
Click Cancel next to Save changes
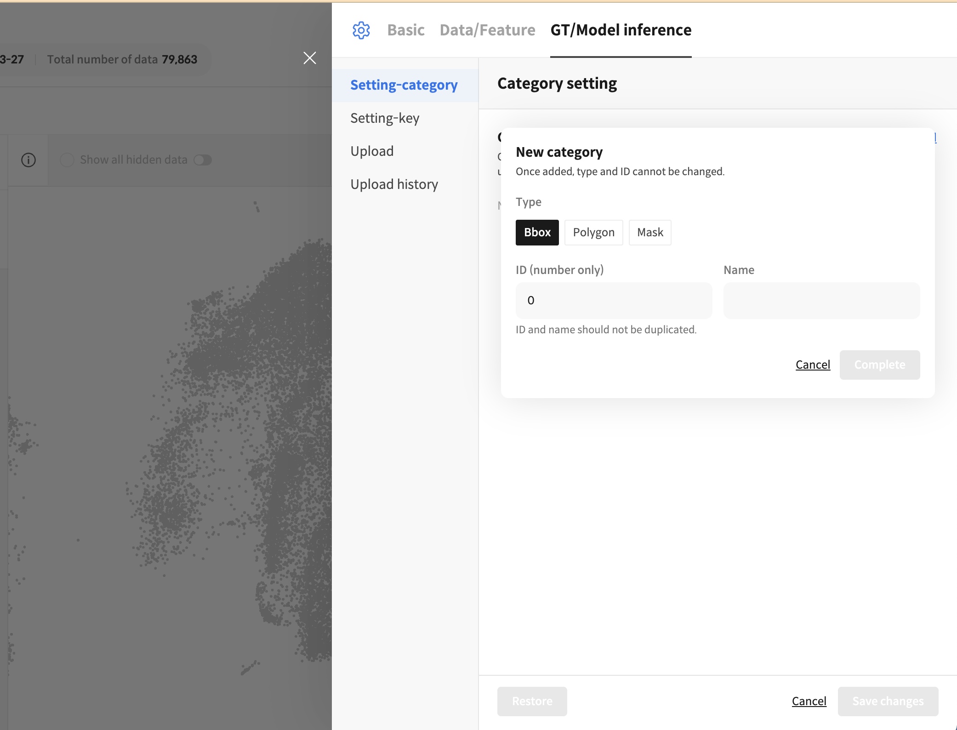tap(809, 701)
